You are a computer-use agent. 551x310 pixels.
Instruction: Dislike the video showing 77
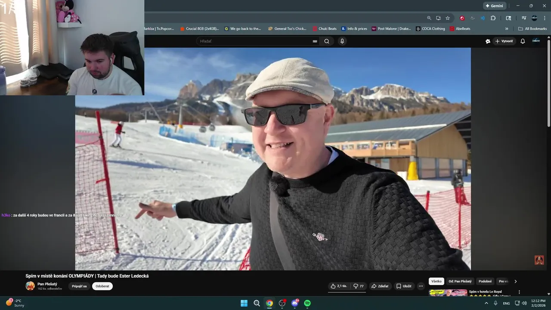pyautogui.click(x=359, y=286)
